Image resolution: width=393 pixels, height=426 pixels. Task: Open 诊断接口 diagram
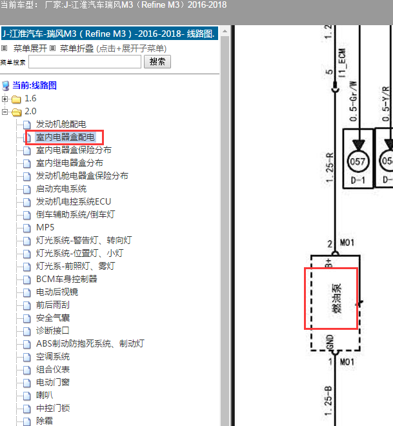click(x=53, y=330)
